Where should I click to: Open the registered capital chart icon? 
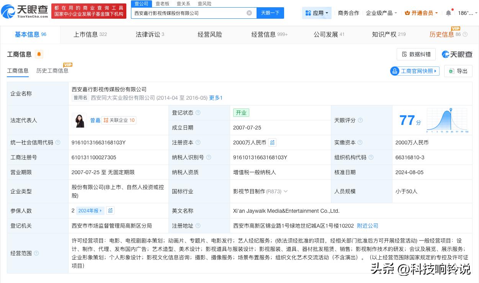272,142
